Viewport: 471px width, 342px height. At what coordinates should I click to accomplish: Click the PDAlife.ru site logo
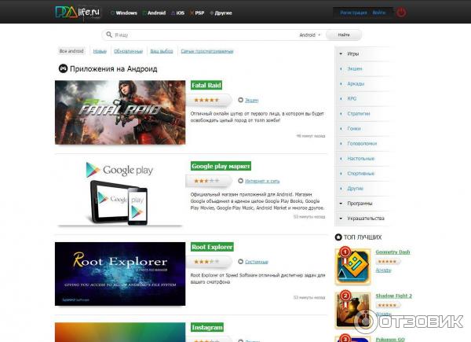click(x=77, y=13)
